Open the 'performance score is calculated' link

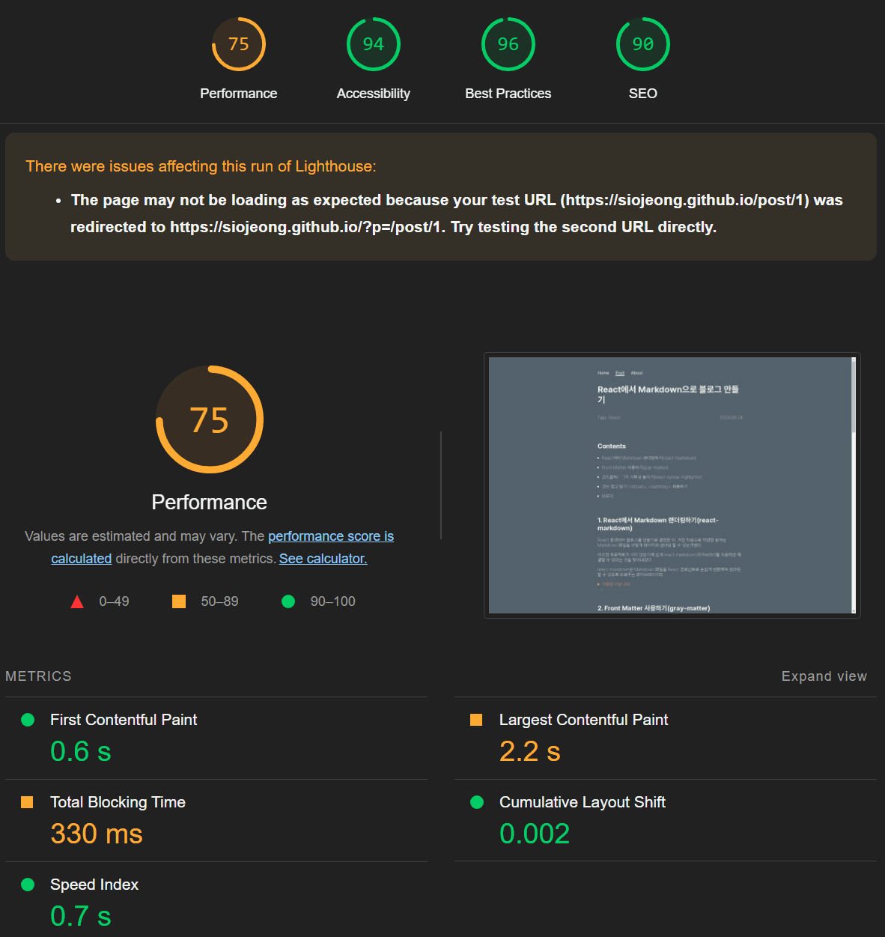330,536
